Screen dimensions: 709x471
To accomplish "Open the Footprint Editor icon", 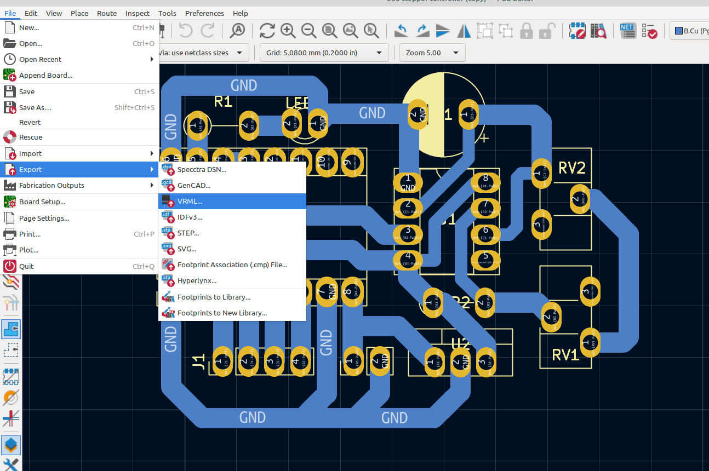I will pos(578,31).
